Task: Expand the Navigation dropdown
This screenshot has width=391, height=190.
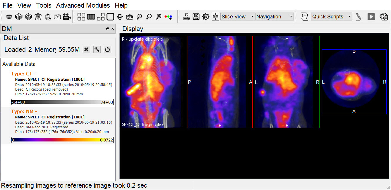Action: 274,17
